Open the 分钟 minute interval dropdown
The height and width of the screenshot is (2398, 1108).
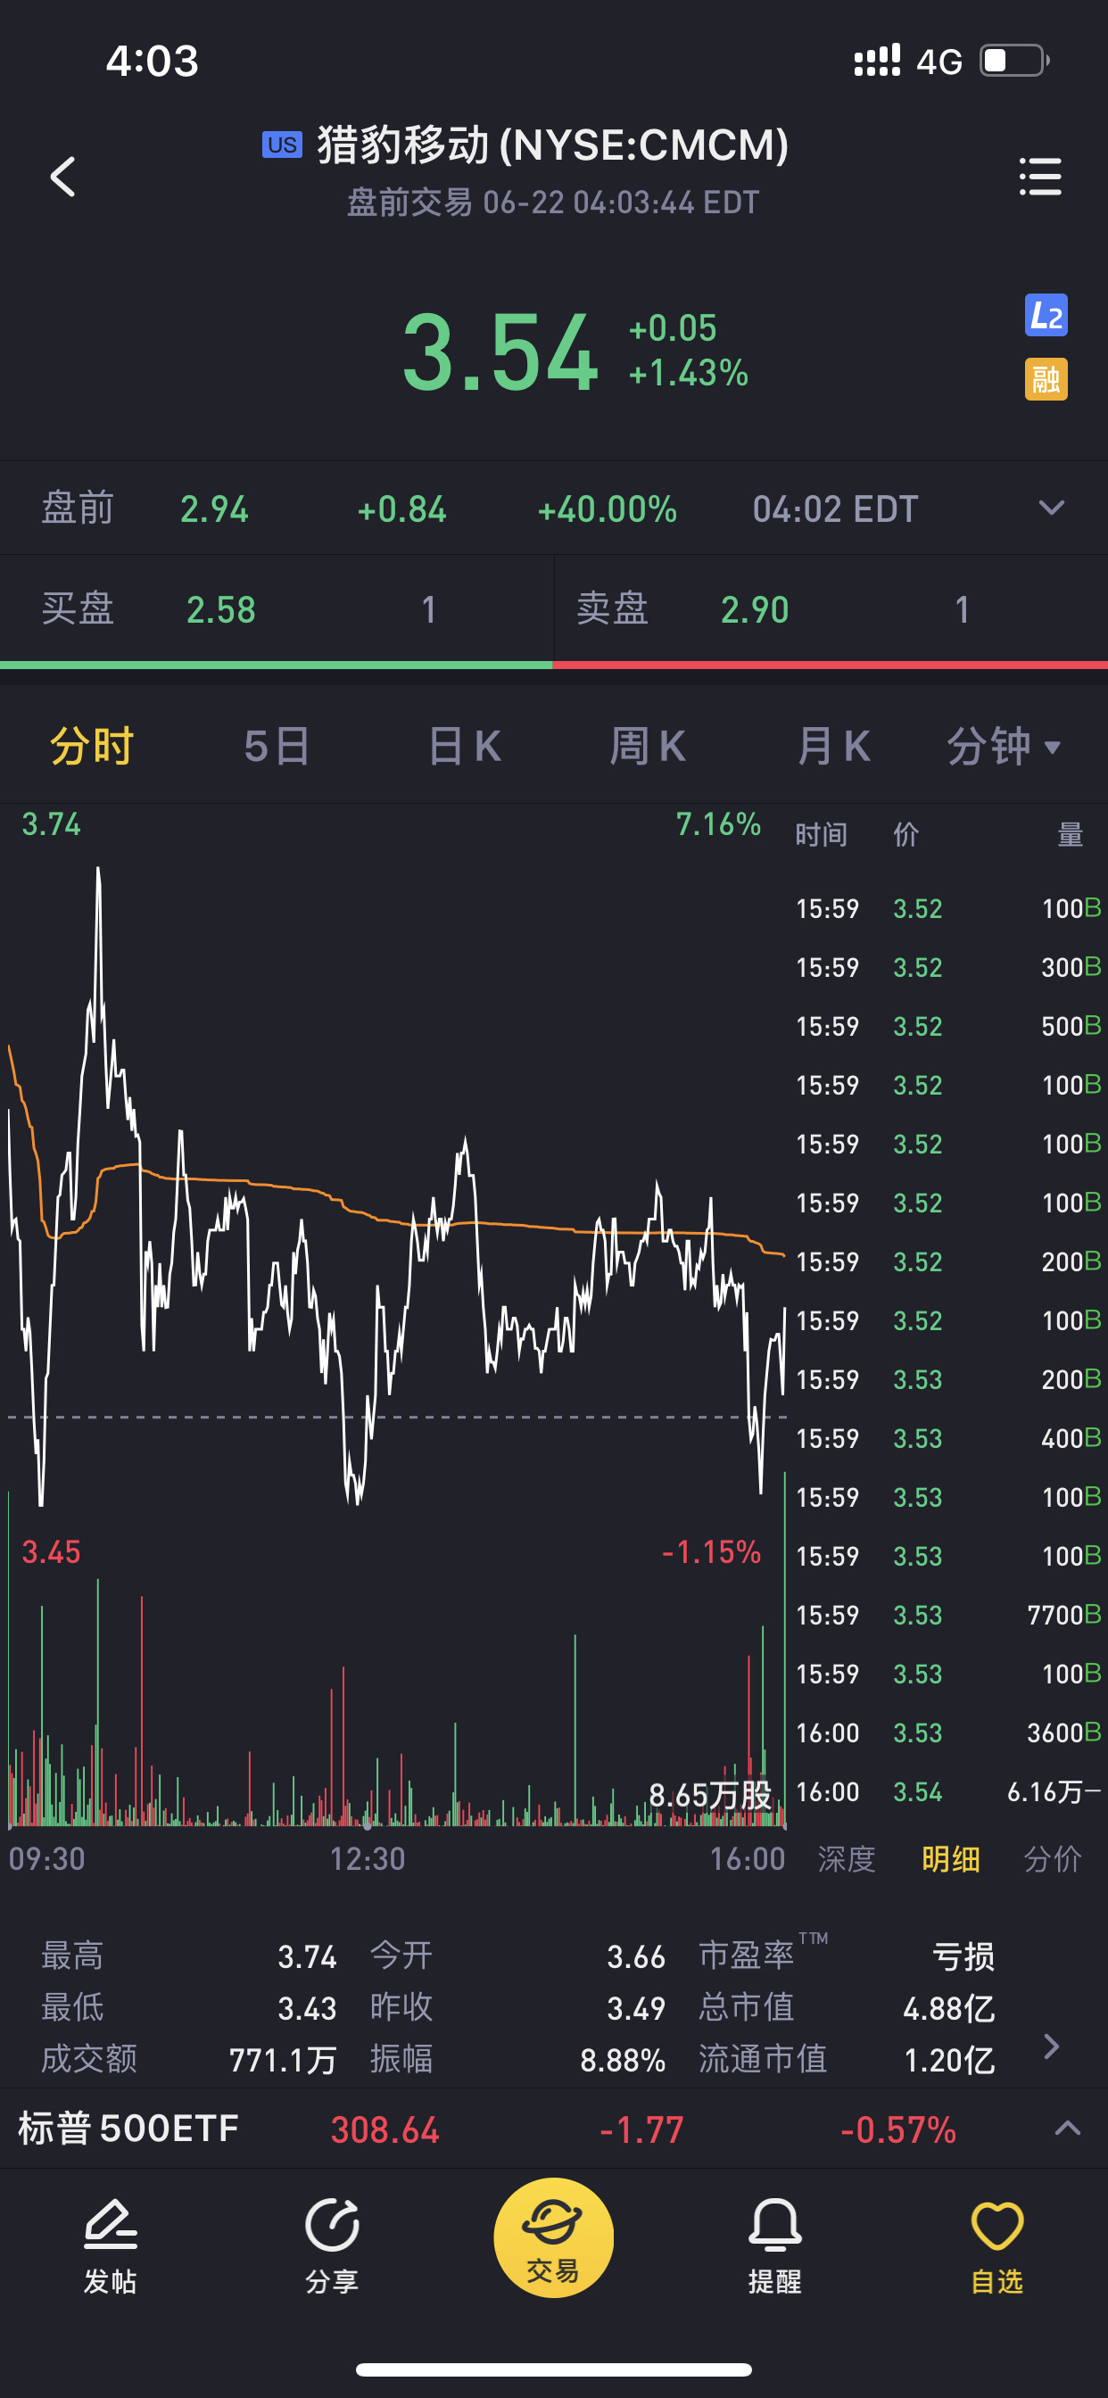coord(1004,747)
